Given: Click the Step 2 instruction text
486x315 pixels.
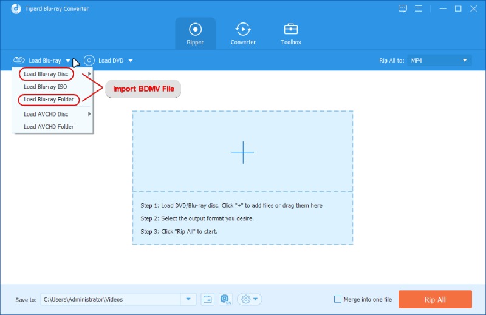Looking at the screenshot, I should pyautogui.click(x=197, y=218).
